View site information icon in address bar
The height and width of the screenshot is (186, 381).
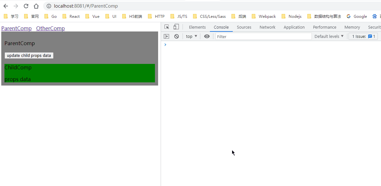pyautogui.click(x=49, y=6)
